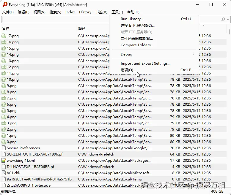Choose Import and Export Settings... entry
The height and width of the screenshot is (195, 231).
154,64
